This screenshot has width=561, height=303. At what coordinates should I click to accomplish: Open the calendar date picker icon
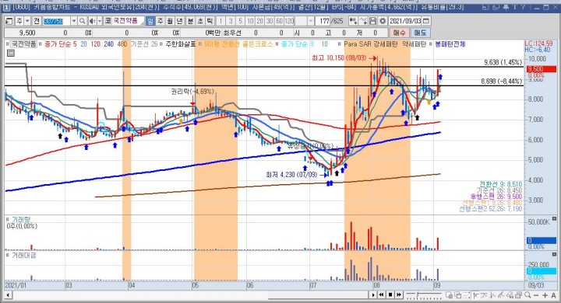tap(426, 21)
